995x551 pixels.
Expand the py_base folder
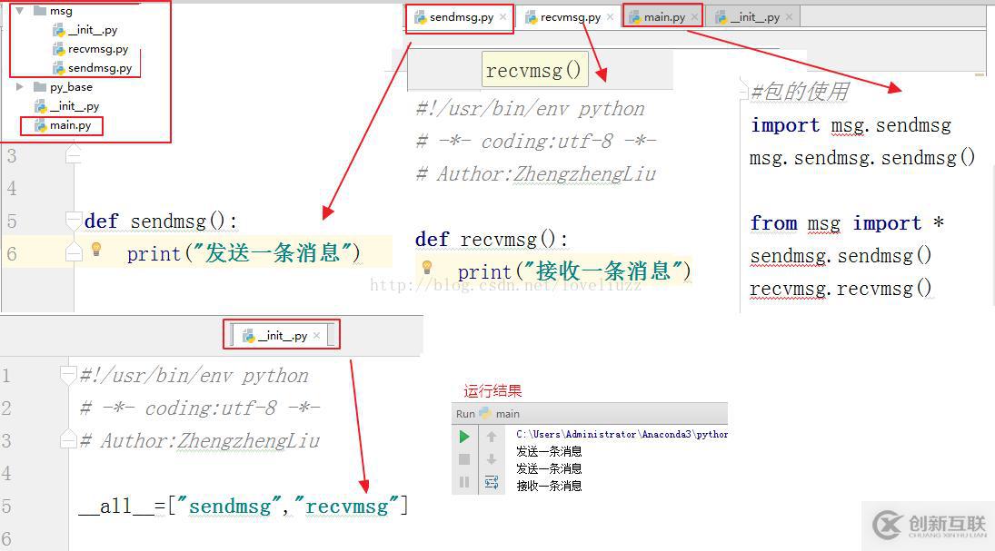(x=20, y=86)
